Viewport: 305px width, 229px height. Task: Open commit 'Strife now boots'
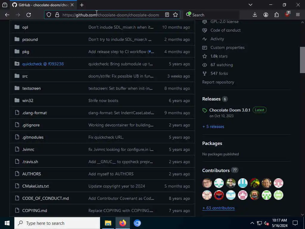point(103,101)
